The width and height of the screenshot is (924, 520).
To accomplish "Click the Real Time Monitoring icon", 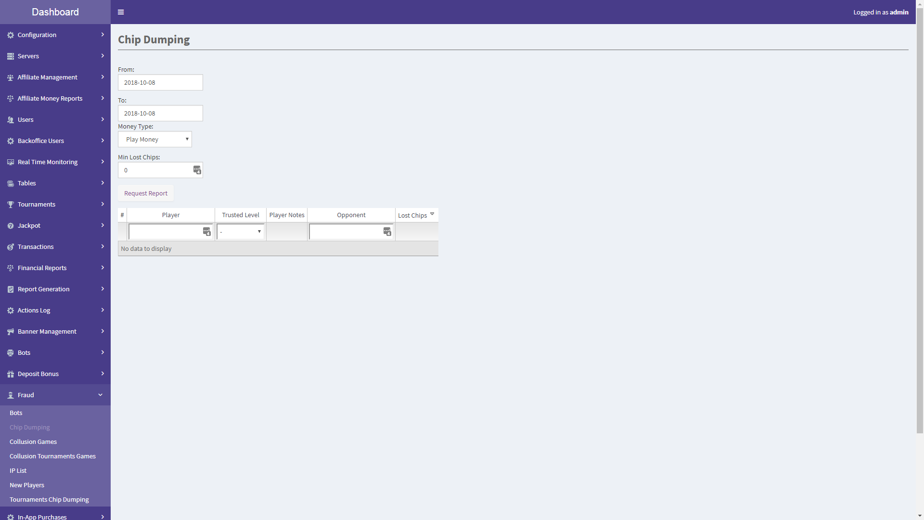I will click(10, 162).
